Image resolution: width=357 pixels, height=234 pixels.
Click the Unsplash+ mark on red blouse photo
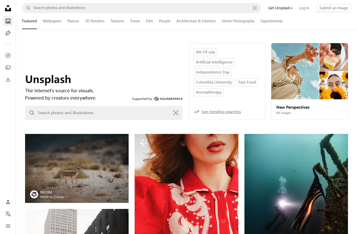click(143, 143)
